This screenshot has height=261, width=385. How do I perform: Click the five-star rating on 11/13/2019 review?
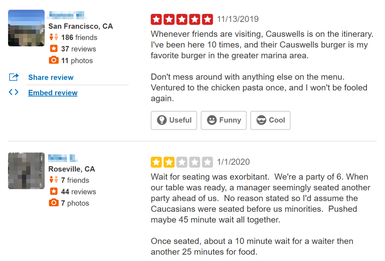182,19
